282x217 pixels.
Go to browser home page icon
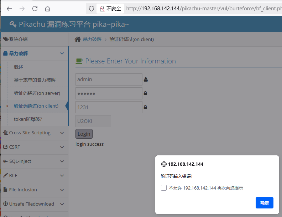[x=47, y=9]
